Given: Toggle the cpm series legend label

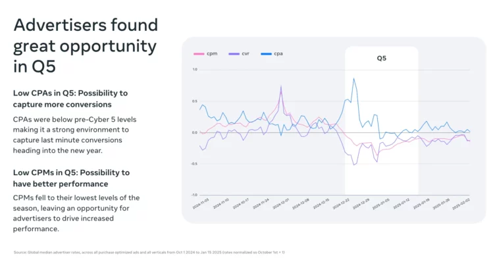Looking at the screenshot, I should [x=211, y=54].
